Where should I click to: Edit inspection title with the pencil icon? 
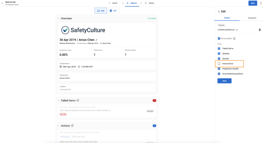pos(97,40)
